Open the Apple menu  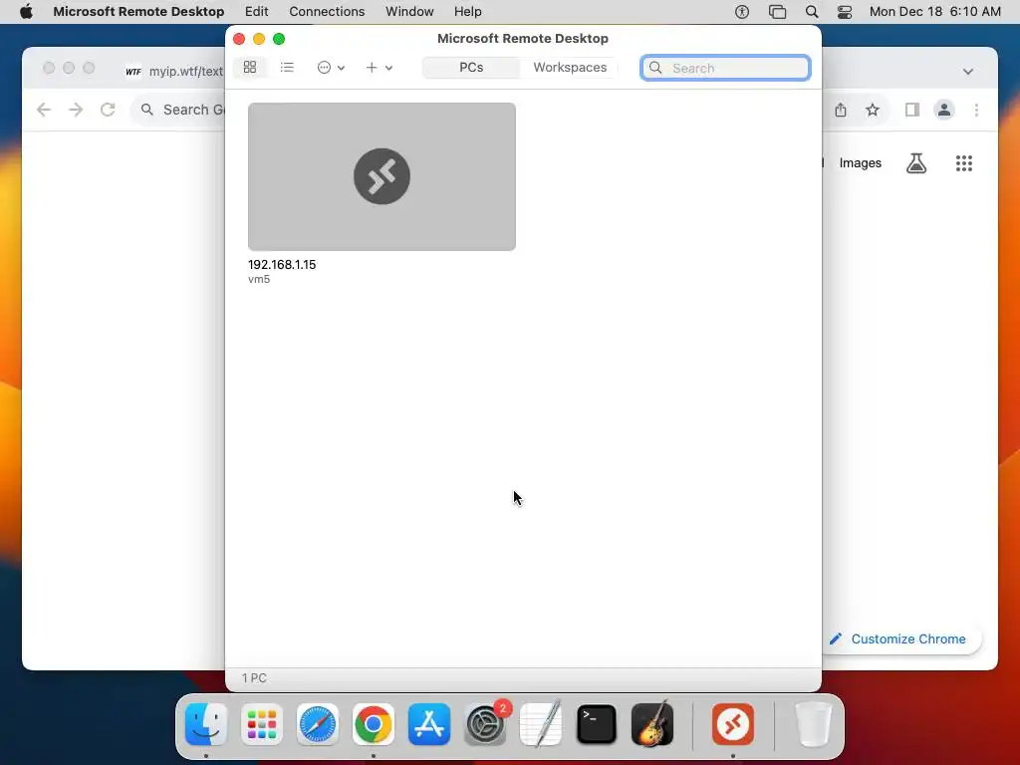click(26, 12)
